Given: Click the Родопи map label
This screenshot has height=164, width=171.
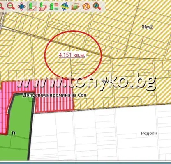Looking at the screenshot, I should click(149, 133).
